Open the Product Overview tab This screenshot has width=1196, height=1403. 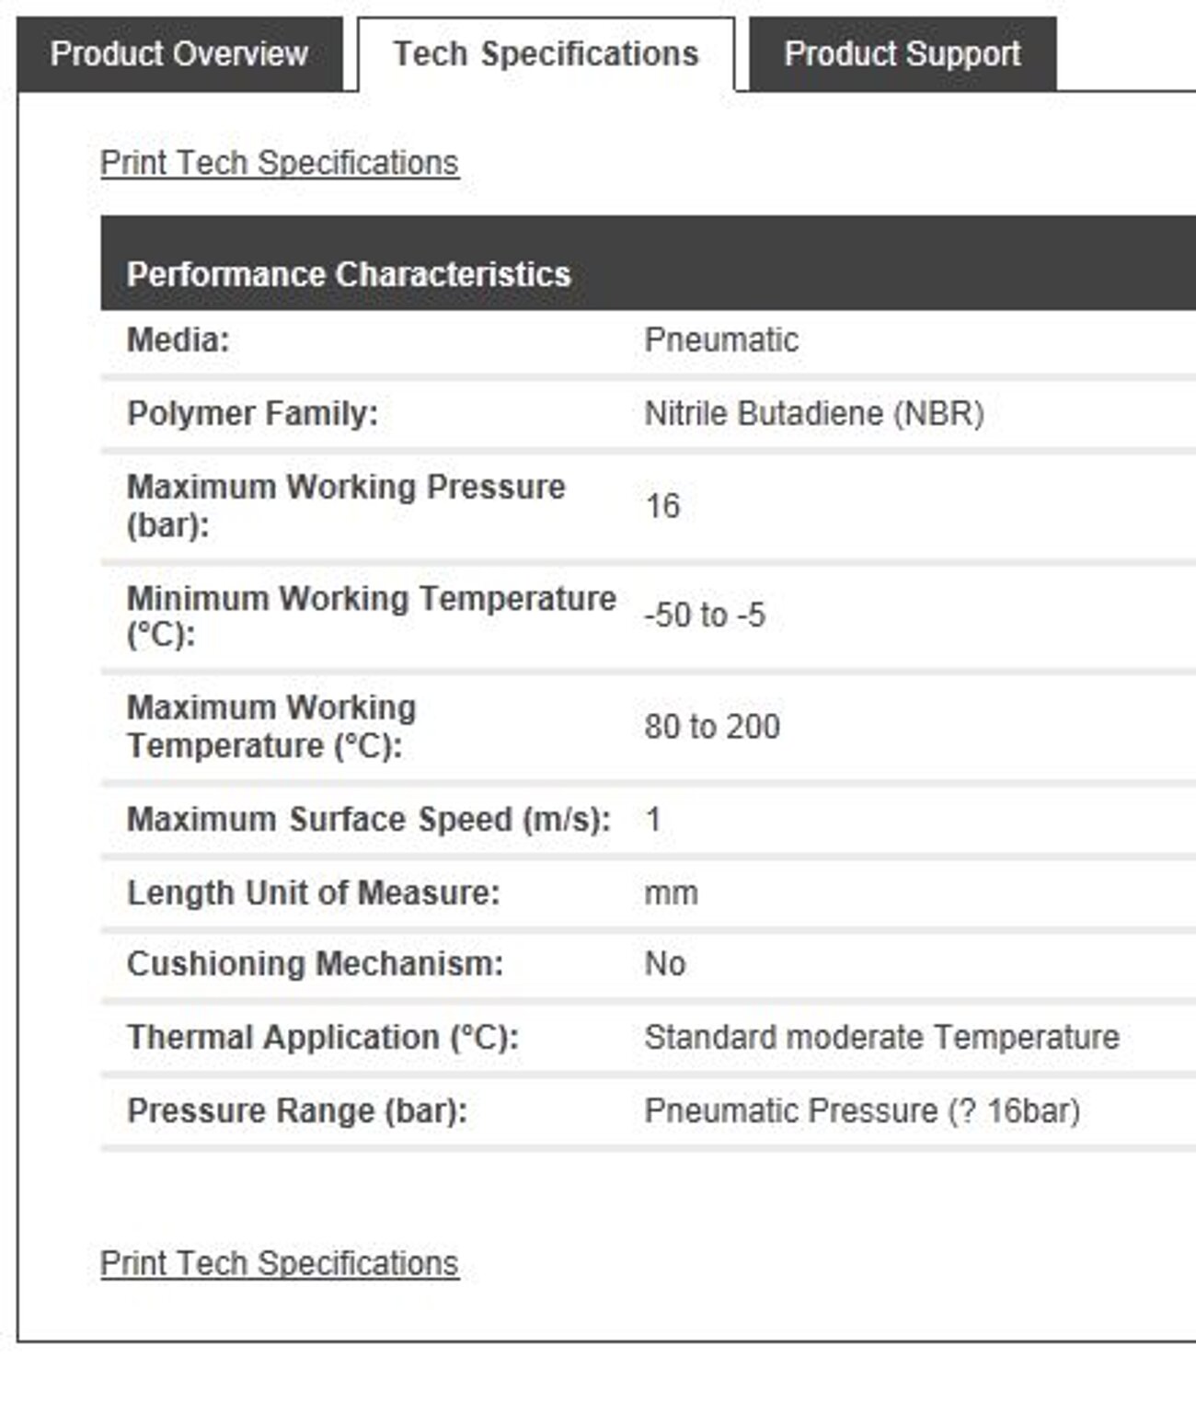(179, 54)
